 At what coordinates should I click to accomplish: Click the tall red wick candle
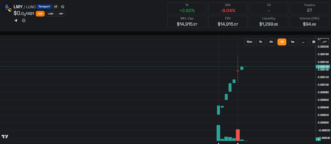(x=238, y=69)
